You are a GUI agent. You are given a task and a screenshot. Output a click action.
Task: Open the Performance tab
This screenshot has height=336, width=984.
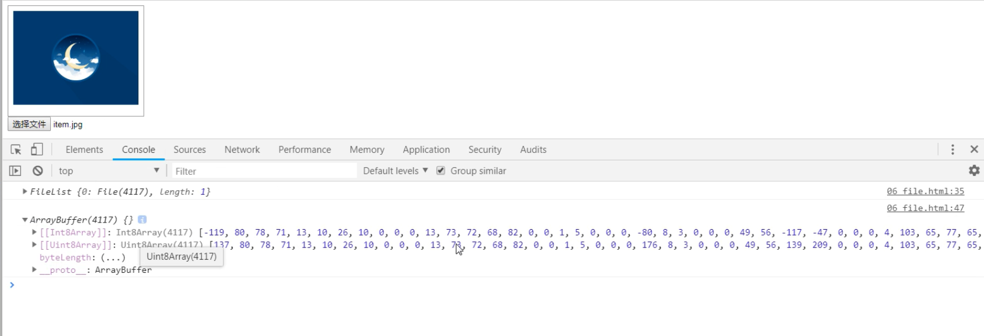pos(305,149)
